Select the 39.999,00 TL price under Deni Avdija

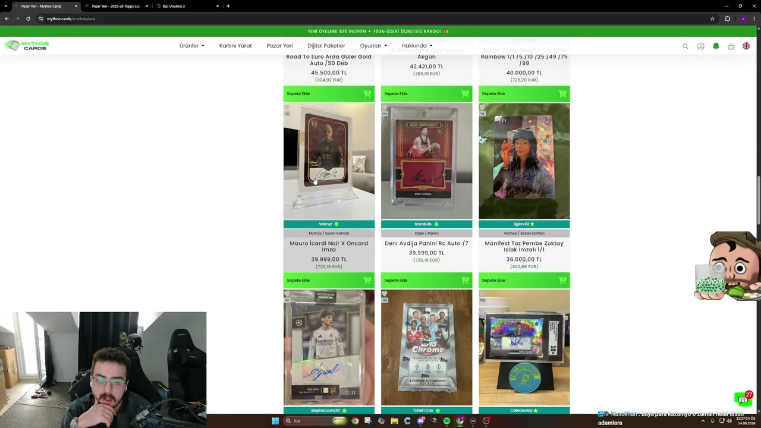426,253
